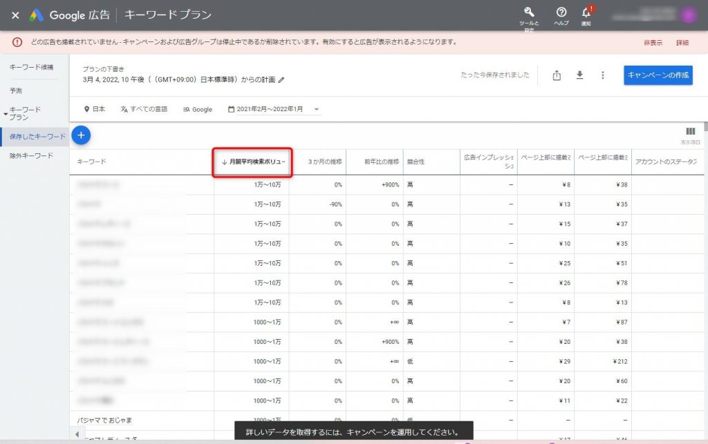Click the share plan icon
The height and width of the screenshot is (444, 708).
[557, 75]
